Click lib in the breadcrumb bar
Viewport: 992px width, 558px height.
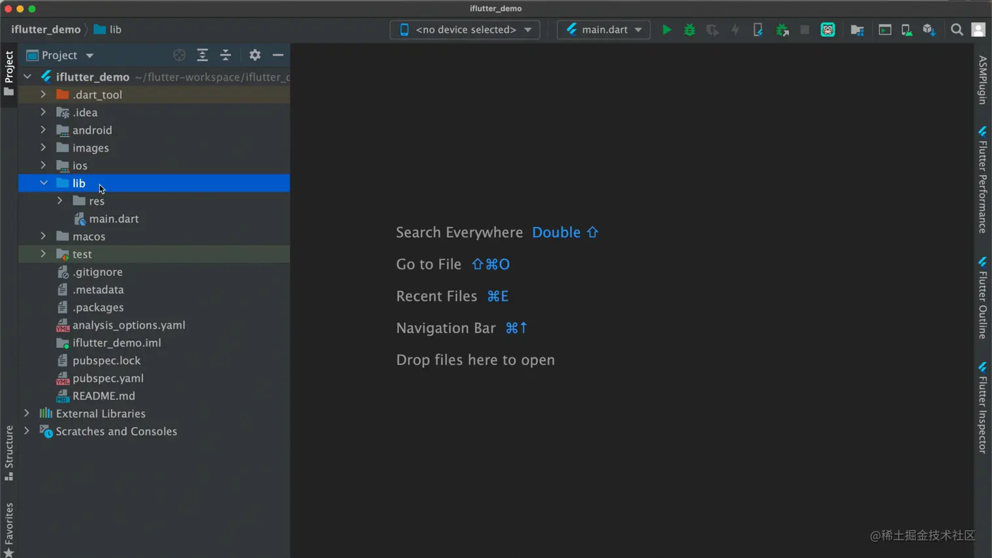pyautogui.click(x=108, y=30)
